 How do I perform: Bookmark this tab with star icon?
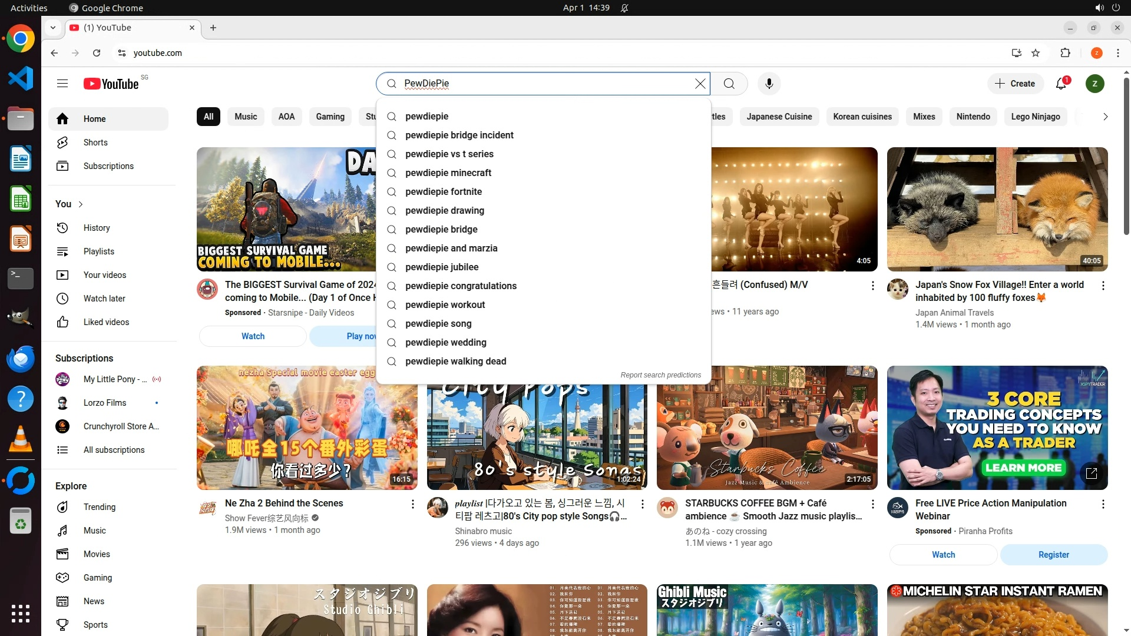point(1036,53)
